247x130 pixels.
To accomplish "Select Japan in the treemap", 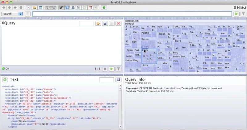I will click(162, 34).
